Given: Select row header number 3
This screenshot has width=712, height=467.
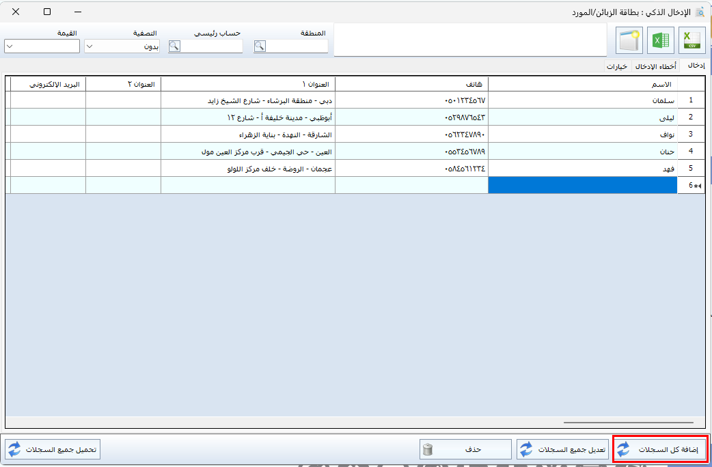Looking at the screenshot, I should click(x=691, y=135).
